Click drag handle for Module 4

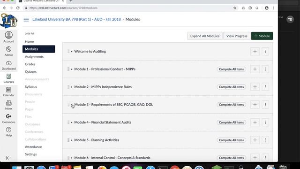pyautogui.click(x=68, y=122)
